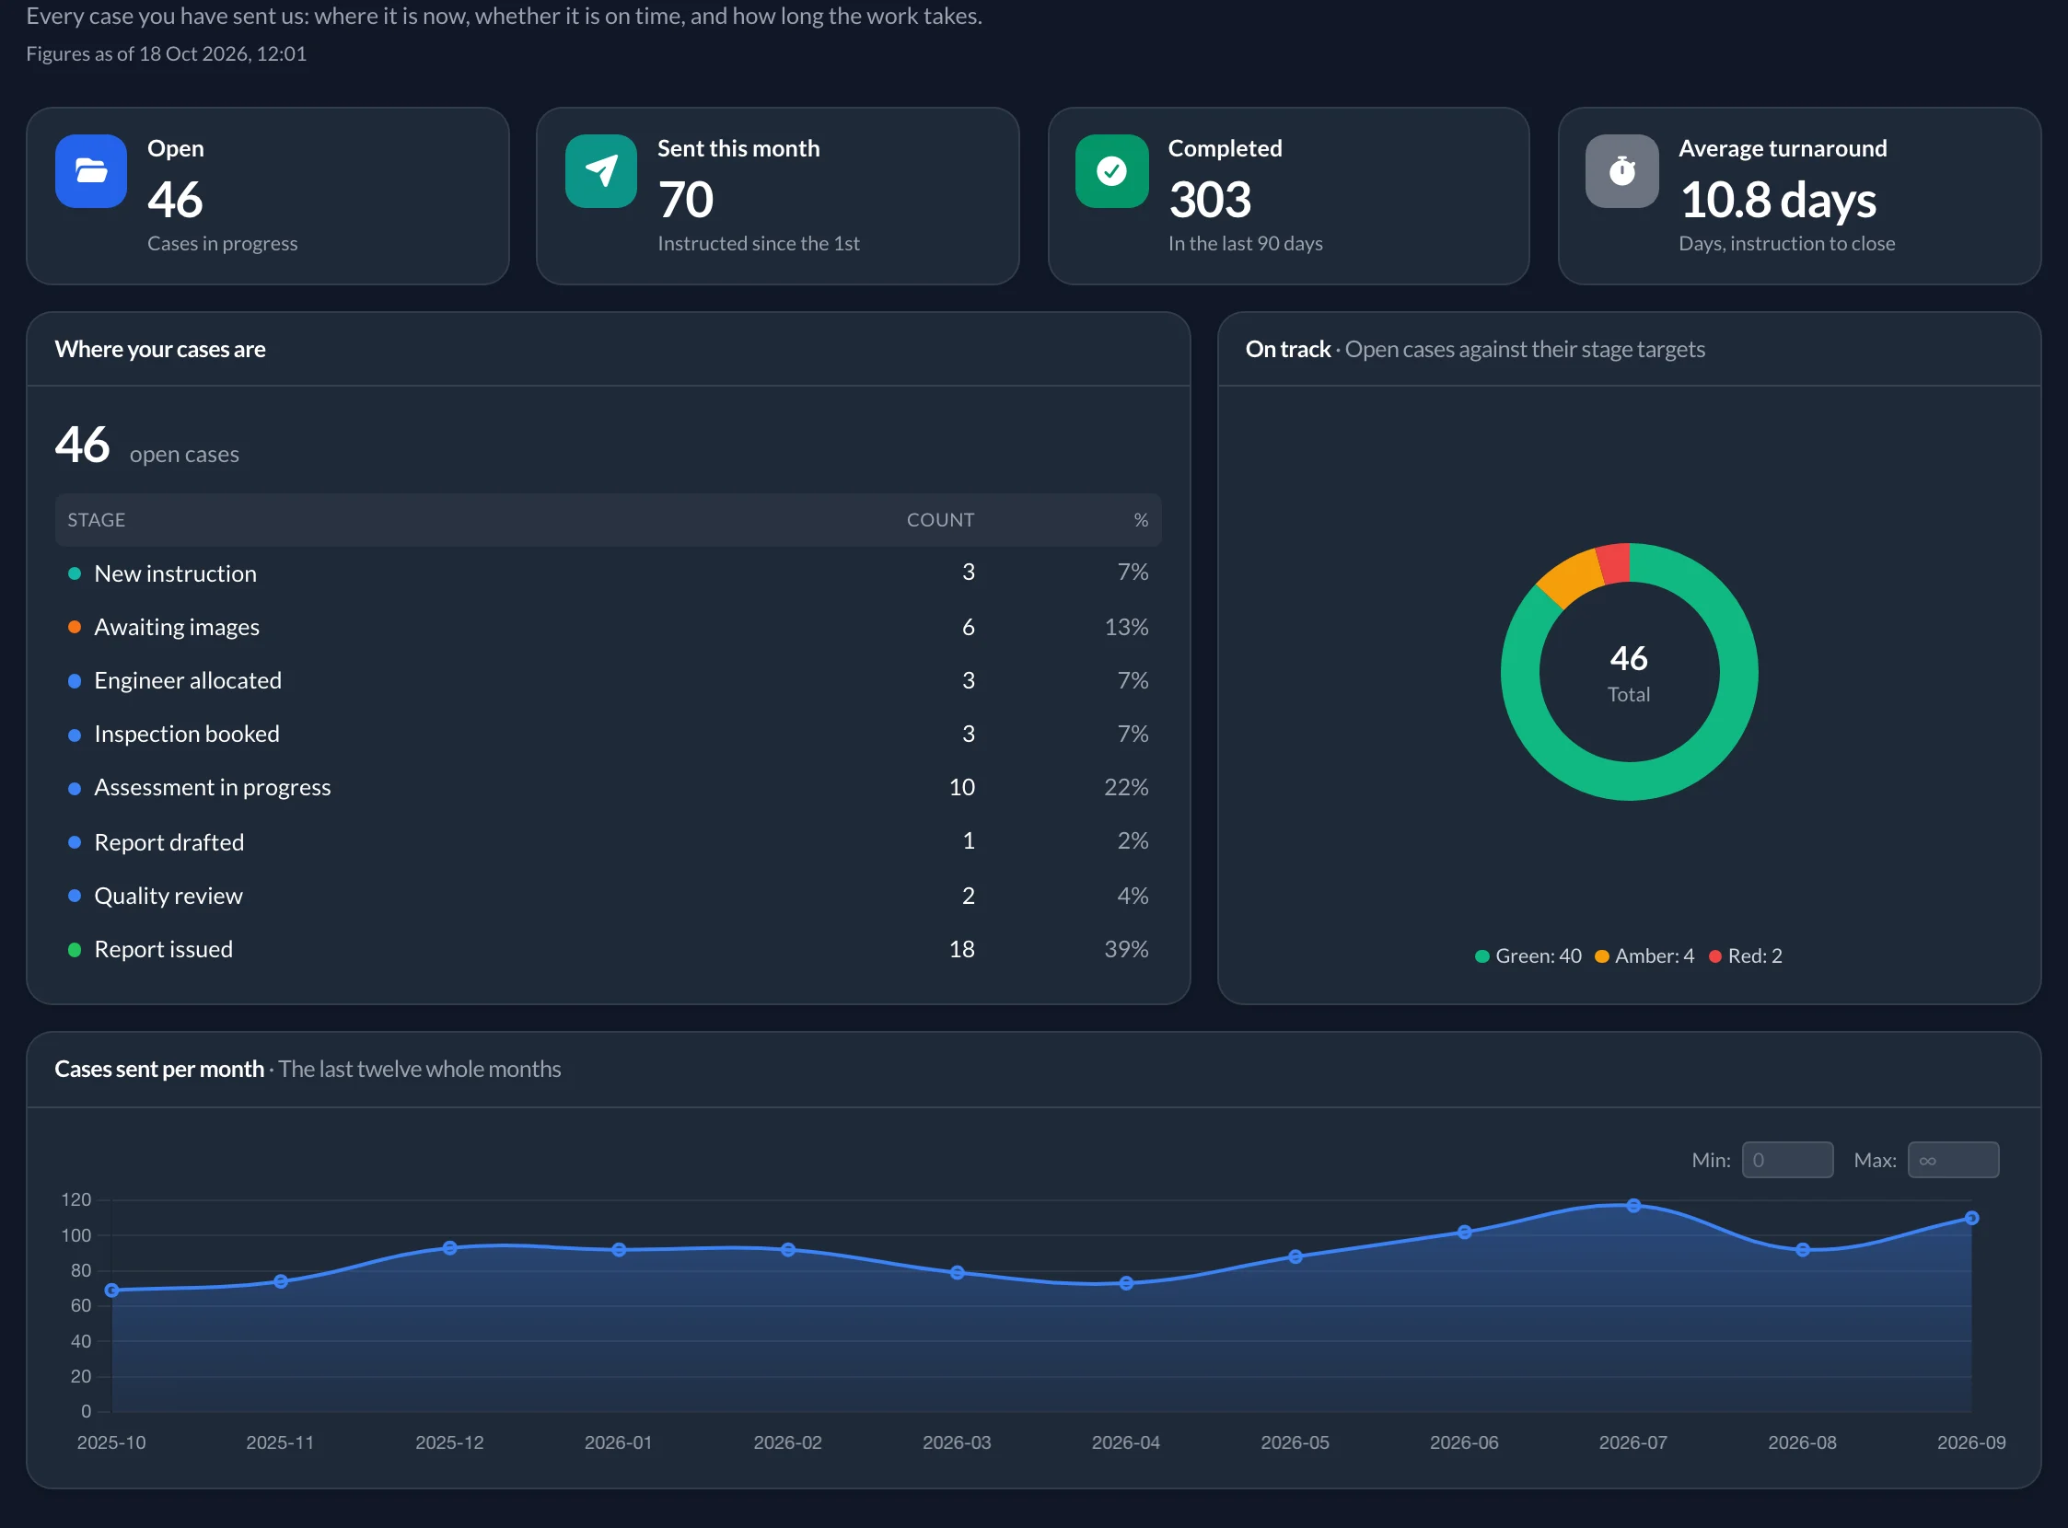Click the STAGE column header
This screenshot has width=2068, height=1528.
click(x=97, y=520)
